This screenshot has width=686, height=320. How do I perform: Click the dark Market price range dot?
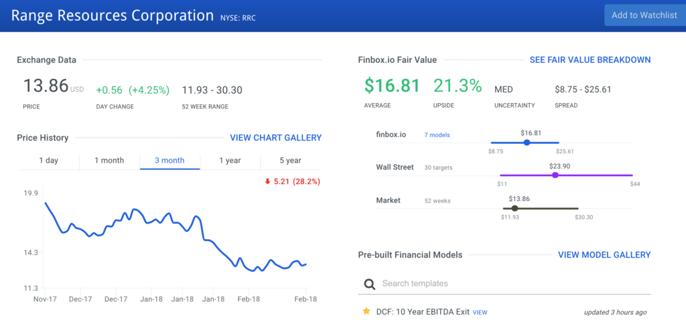point(514,208)
